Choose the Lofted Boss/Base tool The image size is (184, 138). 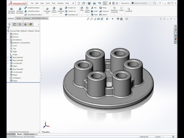coord(32,11)
